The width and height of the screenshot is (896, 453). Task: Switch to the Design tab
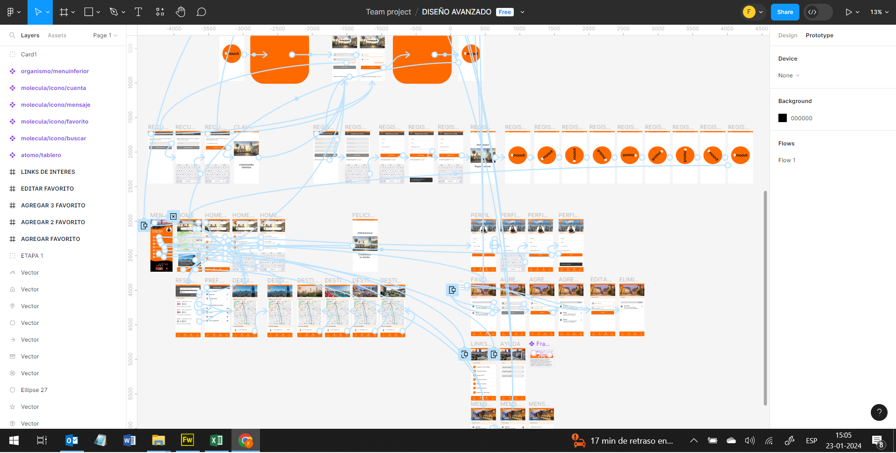pyautogui.click(x=788, y=35)
